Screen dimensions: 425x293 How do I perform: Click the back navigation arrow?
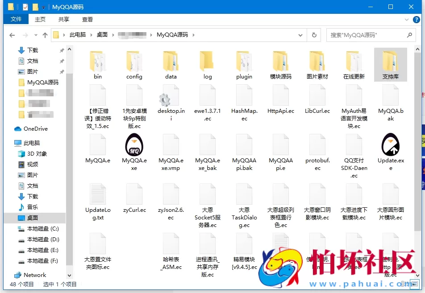tap(12, 34)
